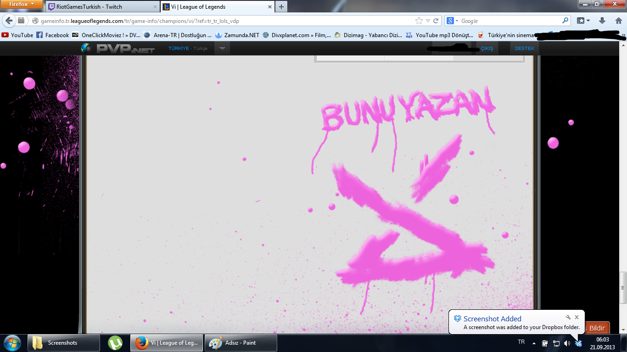Viewport: 627px width, 352px height.
Task: Click the power plug tray icon
Action: pos(545,343)
